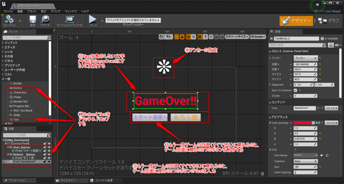Enable the Is Variable checkbox
The image size is (344, 184).
tap(322, 39)
